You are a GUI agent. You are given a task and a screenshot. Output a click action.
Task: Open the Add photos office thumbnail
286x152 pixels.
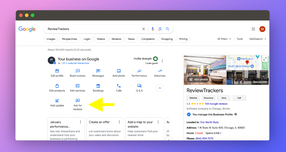205,70
